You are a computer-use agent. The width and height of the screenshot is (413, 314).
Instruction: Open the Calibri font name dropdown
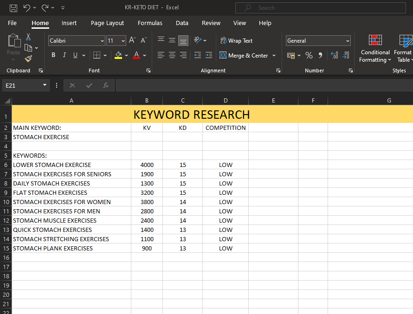point(102,41)
